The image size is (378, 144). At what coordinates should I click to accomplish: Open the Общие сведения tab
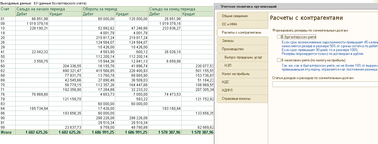(x=235, y=16)
